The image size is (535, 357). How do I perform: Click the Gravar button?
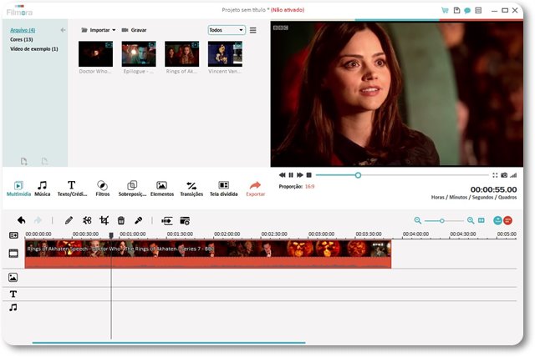pos(134,30)
